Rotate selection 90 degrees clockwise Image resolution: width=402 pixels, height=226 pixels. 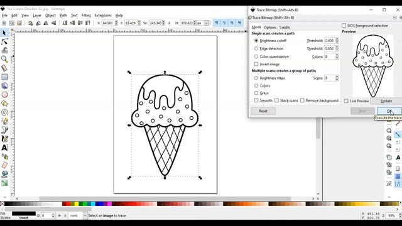point(38,23)
